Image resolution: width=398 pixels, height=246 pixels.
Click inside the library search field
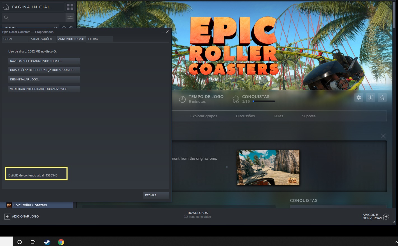pos(34,18)
